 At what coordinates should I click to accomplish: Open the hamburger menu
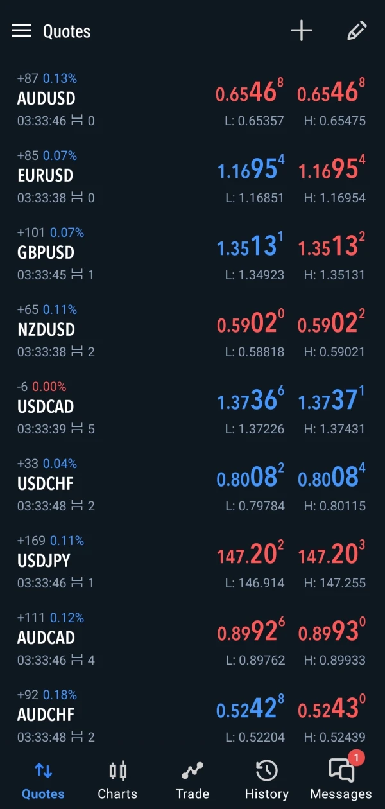21,31
